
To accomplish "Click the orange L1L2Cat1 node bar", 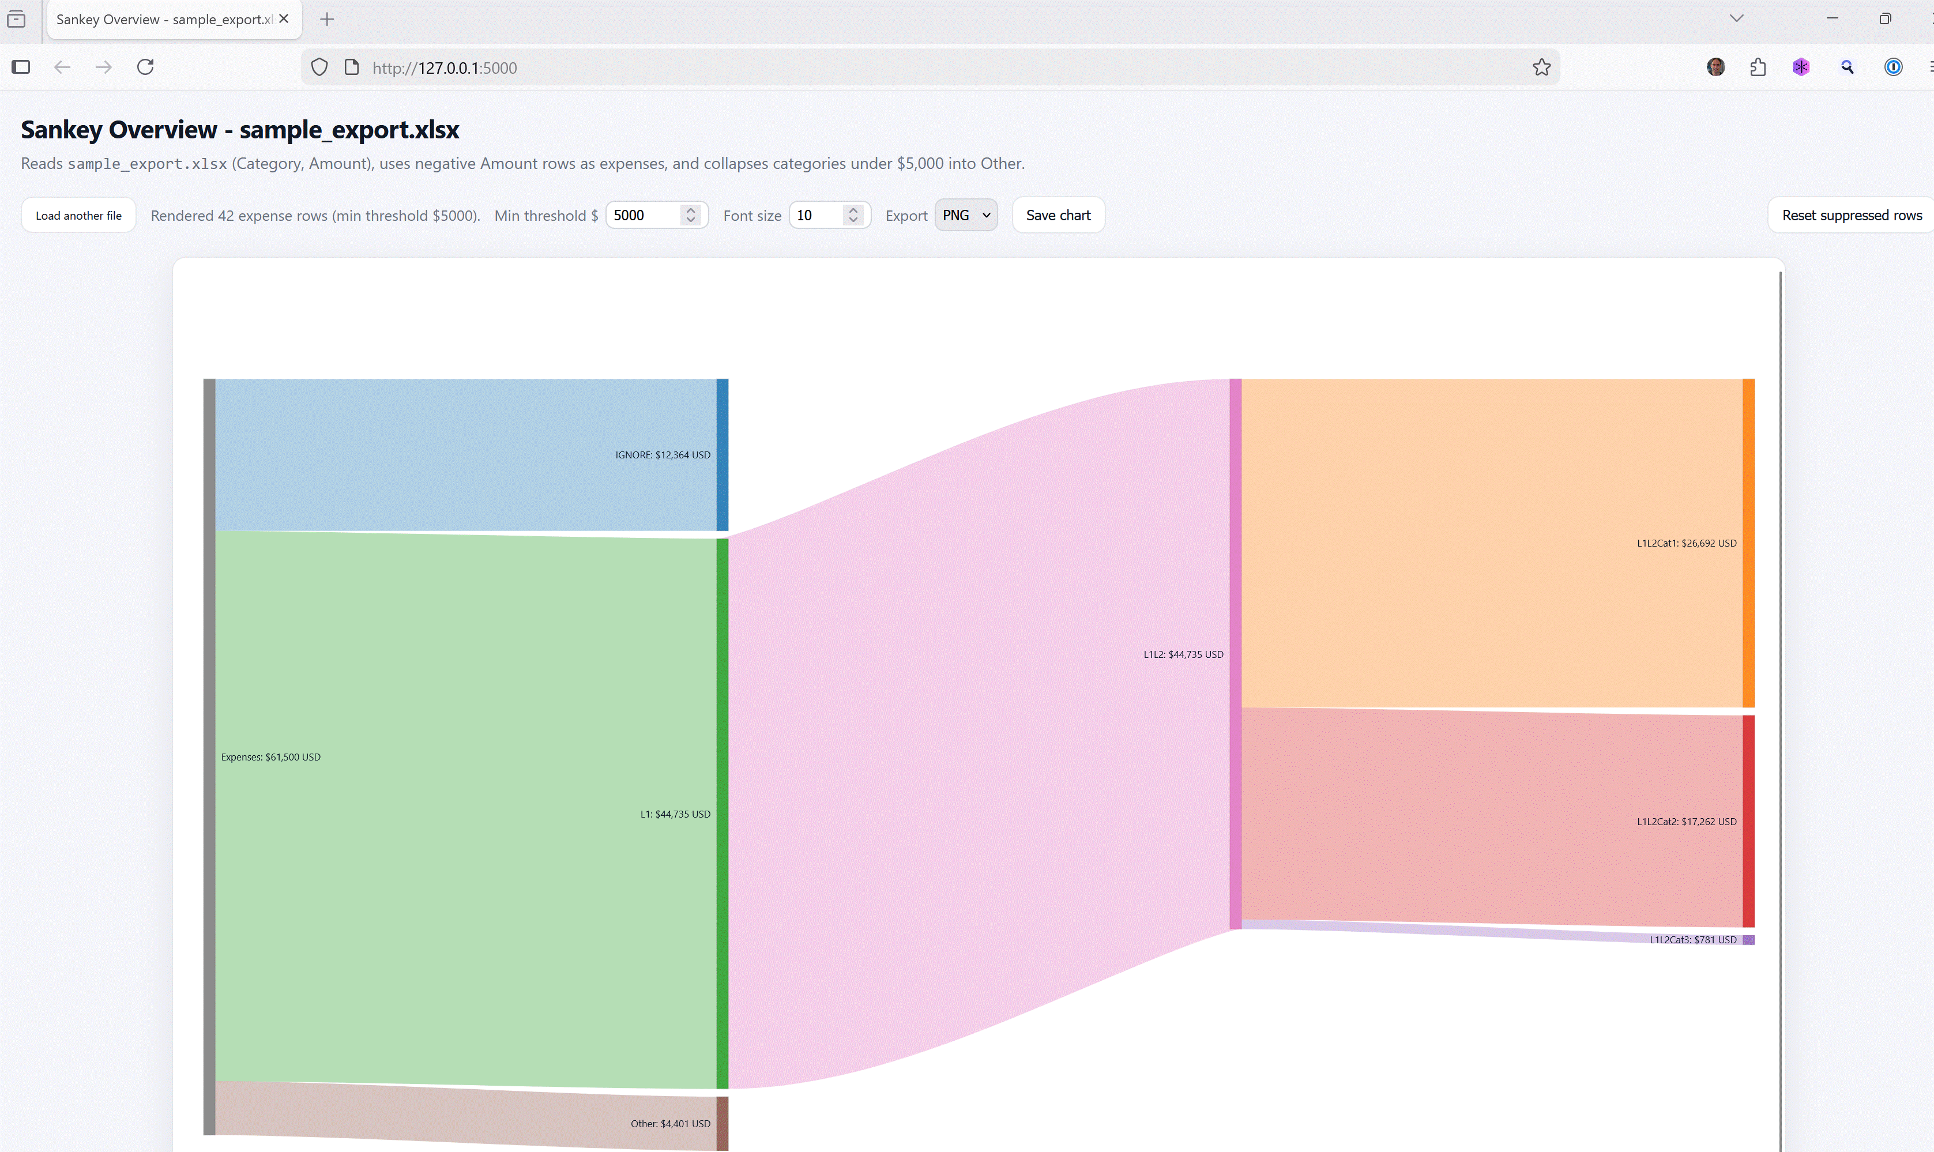I will (x=1748, y=543).
